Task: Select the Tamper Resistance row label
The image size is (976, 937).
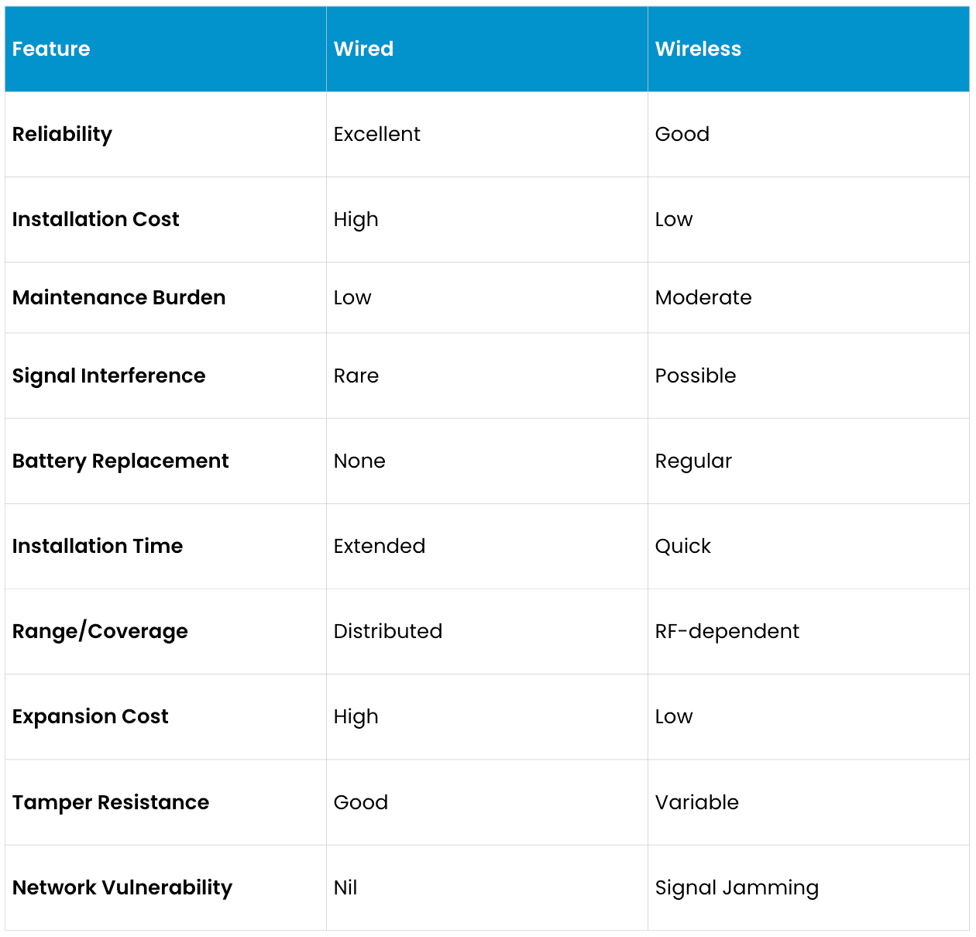Action: [x=111, y=802]
